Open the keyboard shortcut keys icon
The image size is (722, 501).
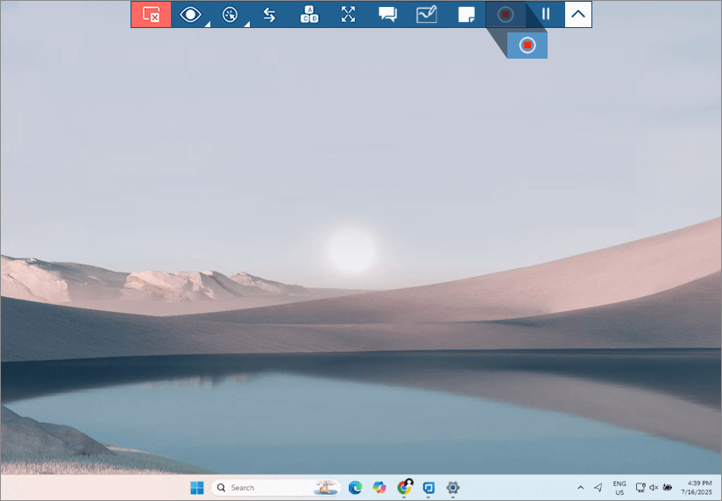pyautogui.click(x=309, y=15)
